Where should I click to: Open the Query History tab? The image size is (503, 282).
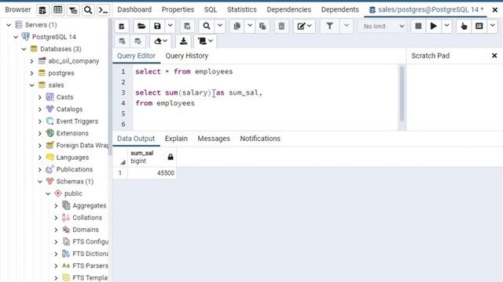187,56
